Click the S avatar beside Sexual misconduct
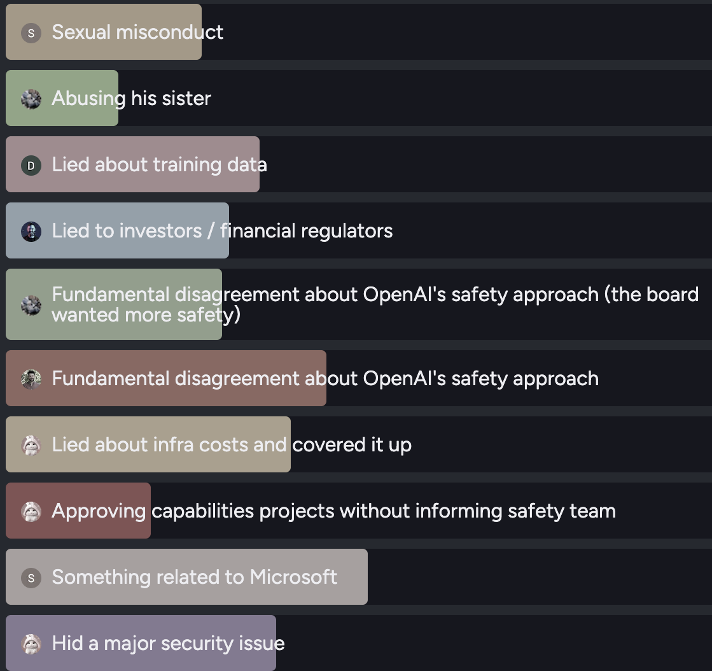Screen dimensions: 712x671 31,32
